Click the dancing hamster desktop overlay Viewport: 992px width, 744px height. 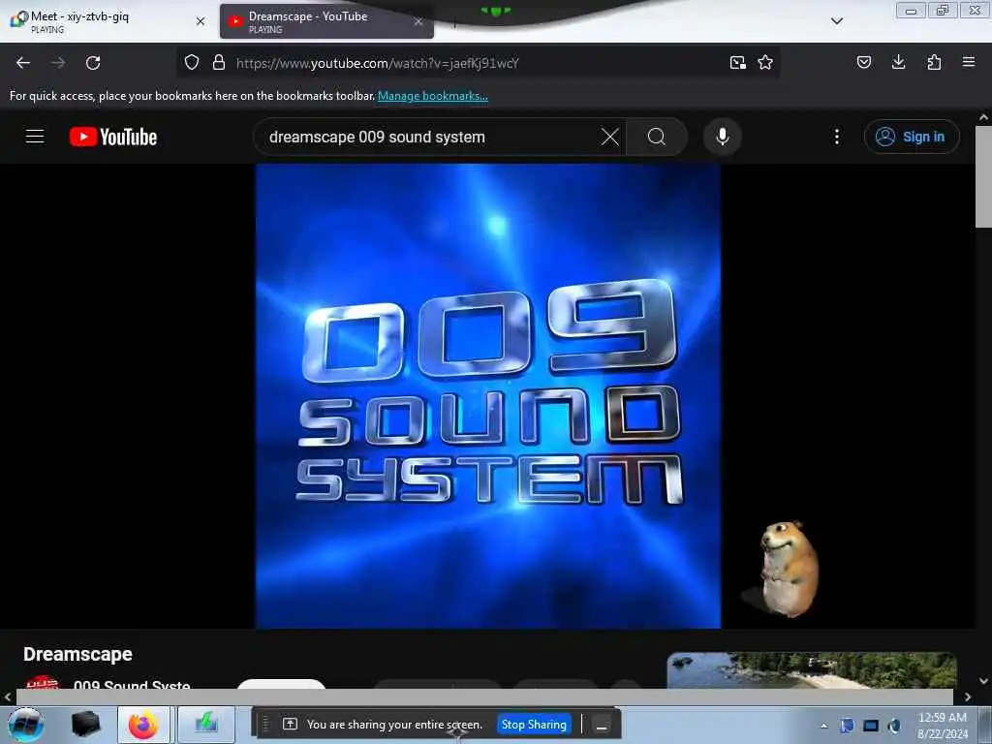(787, 569)
